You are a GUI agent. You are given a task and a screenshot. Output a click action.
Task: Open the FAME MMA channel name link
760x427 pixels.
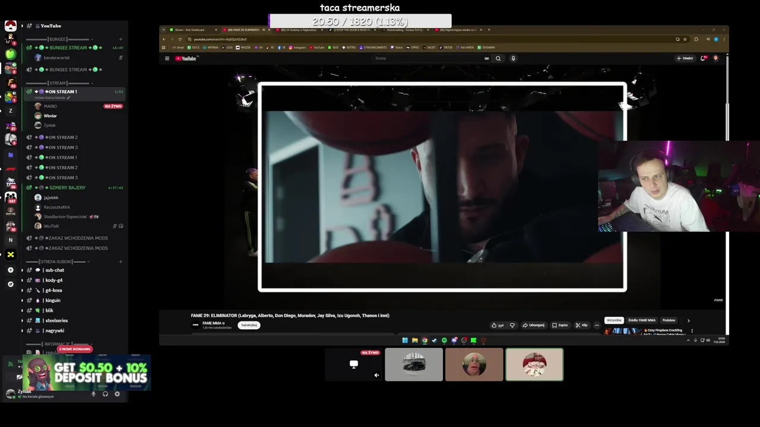(212, 323)
